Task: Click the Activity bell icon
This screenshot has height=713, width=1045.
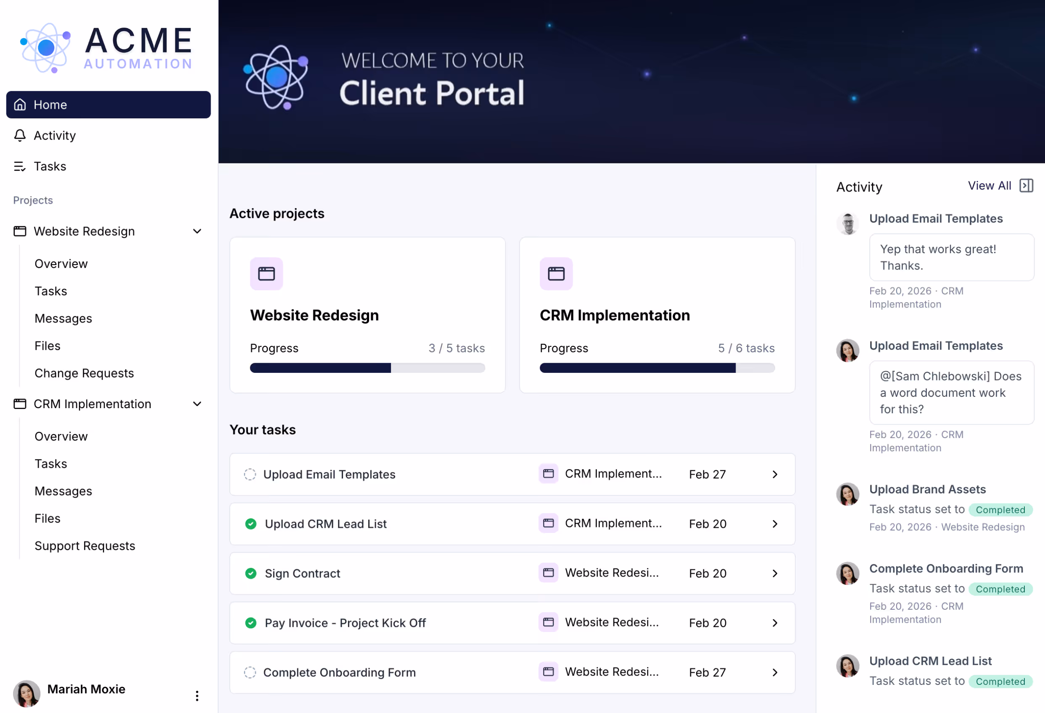Action: click(20, 135)
